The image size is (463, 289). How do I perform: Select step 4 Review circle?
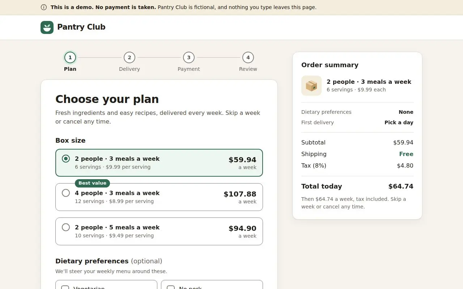coord(248,57)
